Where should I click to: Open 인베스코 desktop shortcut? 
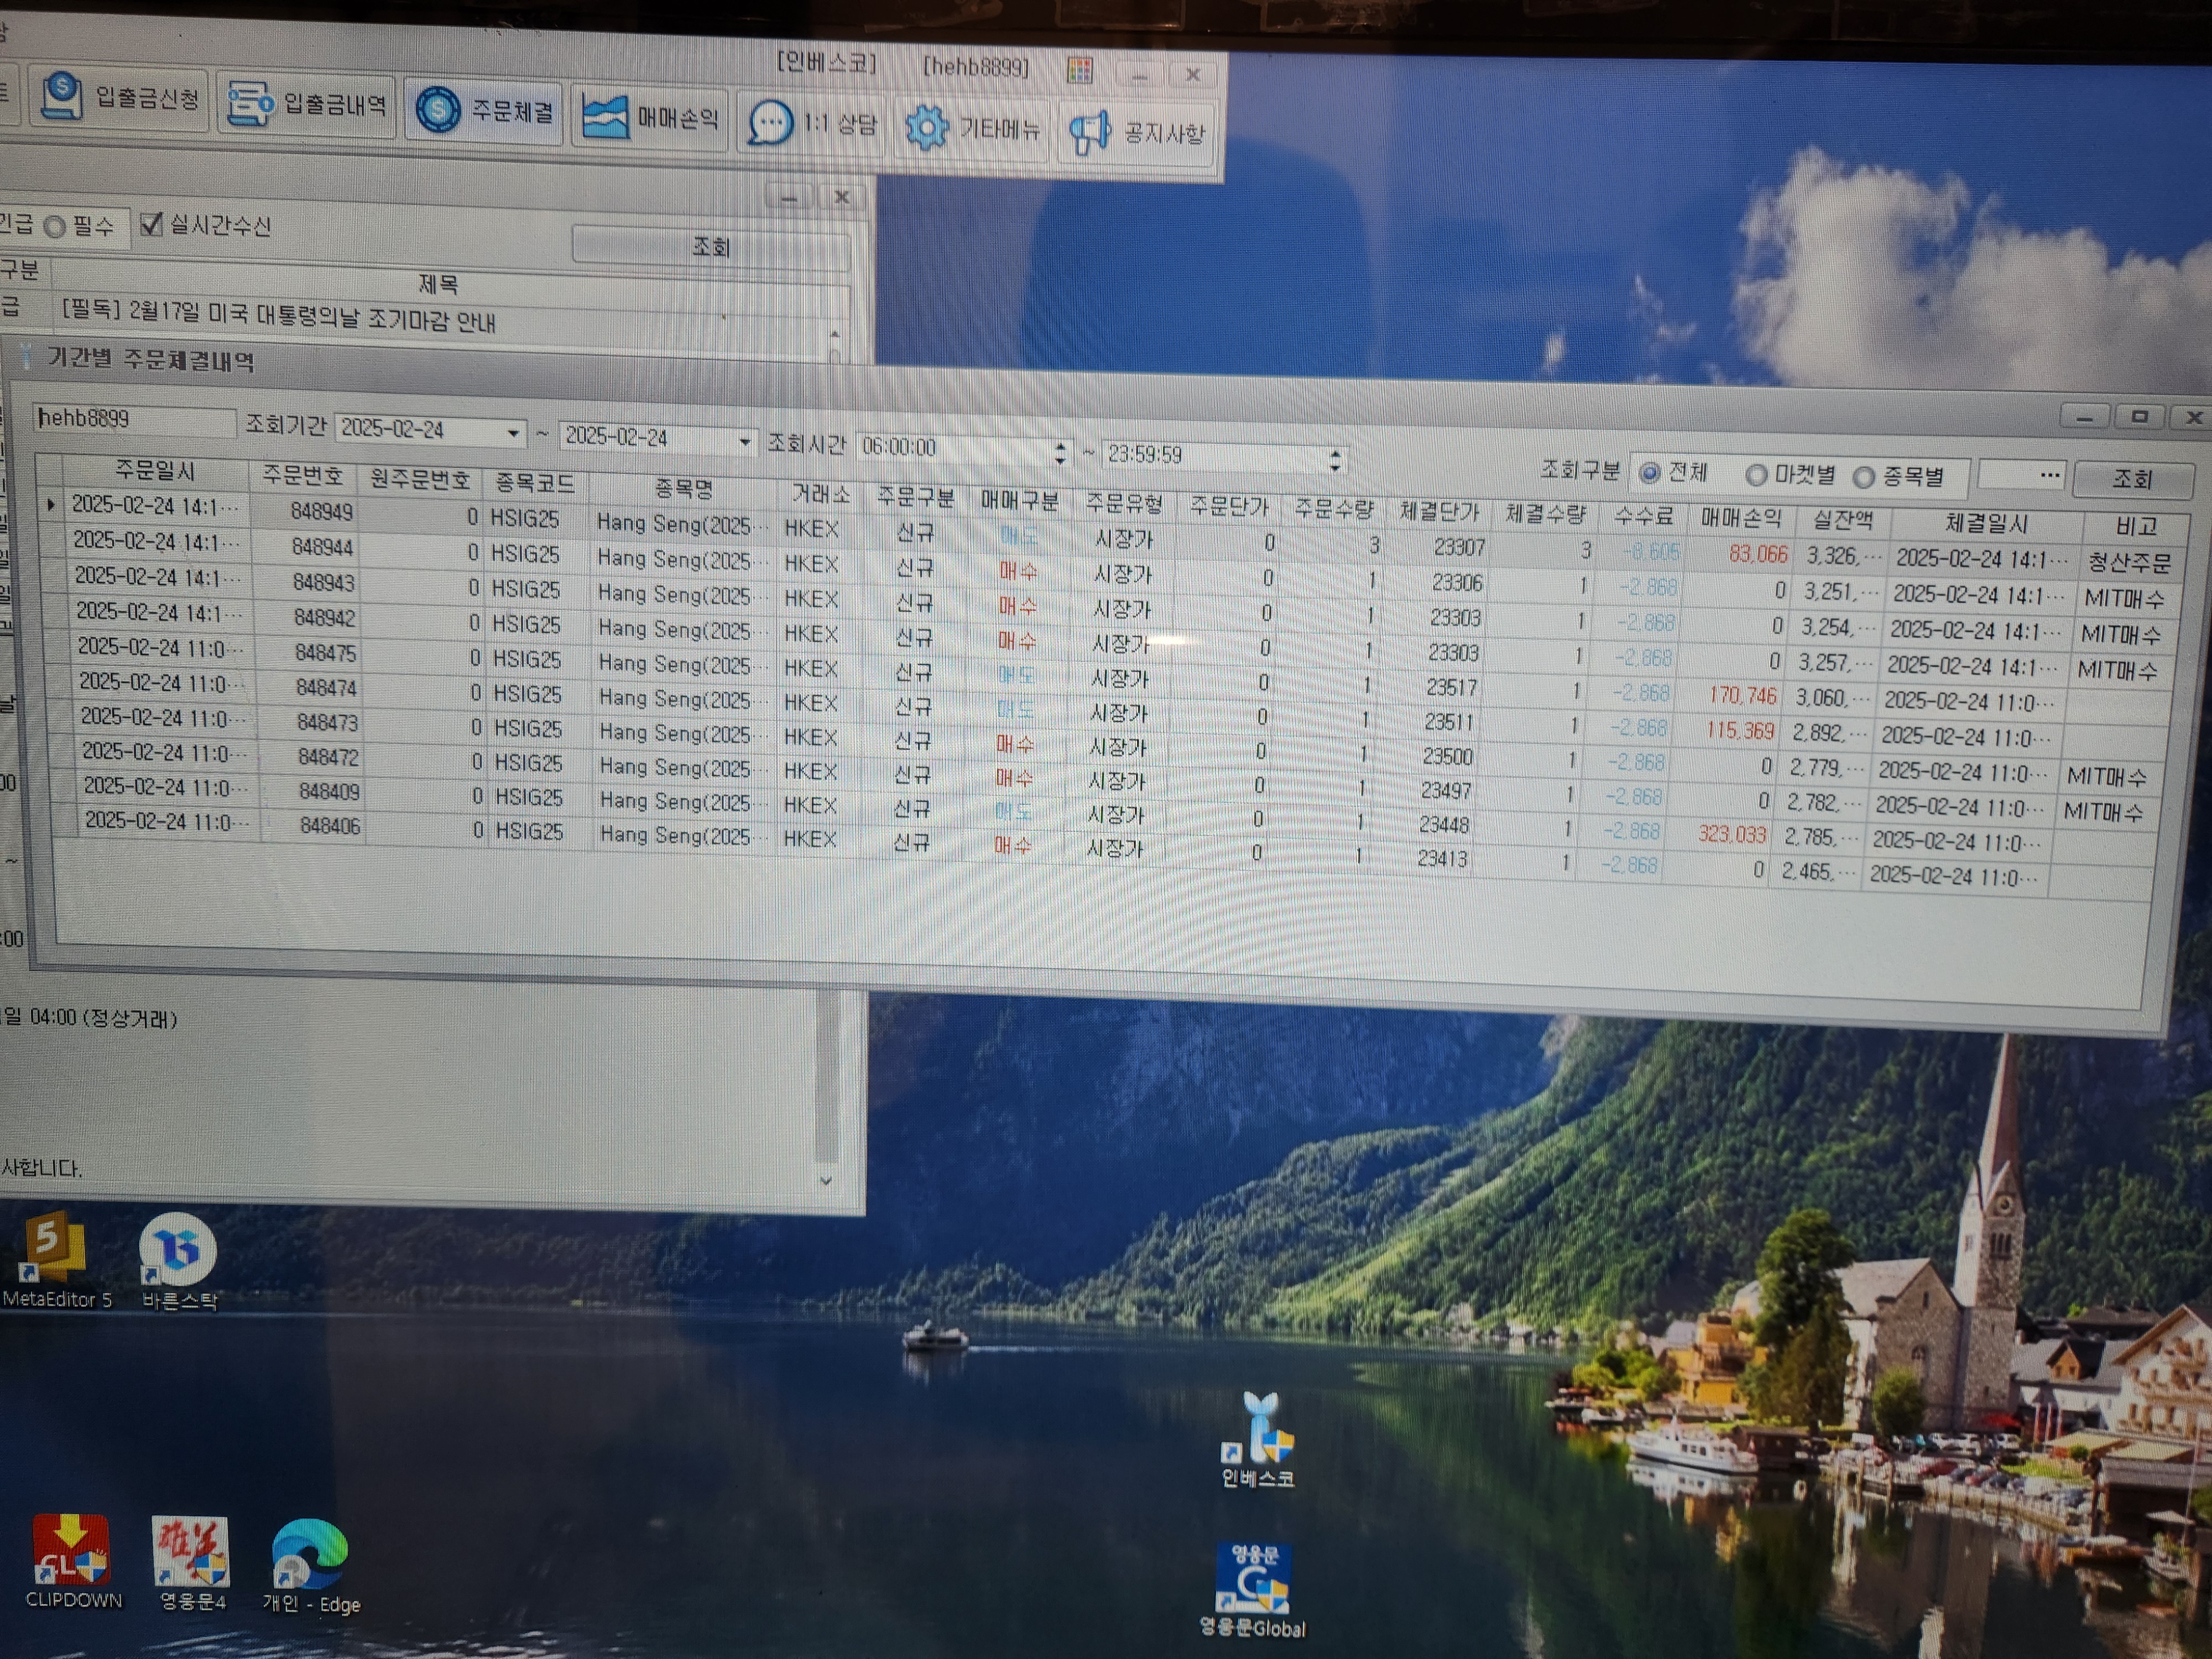click(1257, 1440)
